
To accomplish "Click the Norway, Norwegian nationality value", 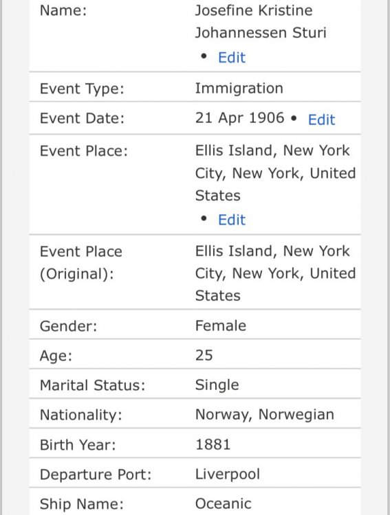I will (x=265, y=415).
